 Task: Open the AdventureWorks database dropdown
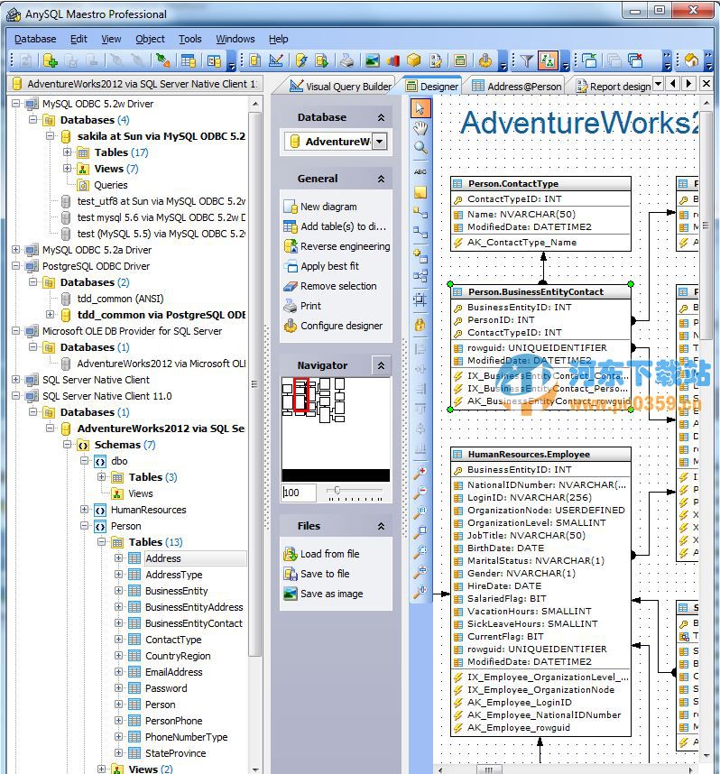[380, 141]
